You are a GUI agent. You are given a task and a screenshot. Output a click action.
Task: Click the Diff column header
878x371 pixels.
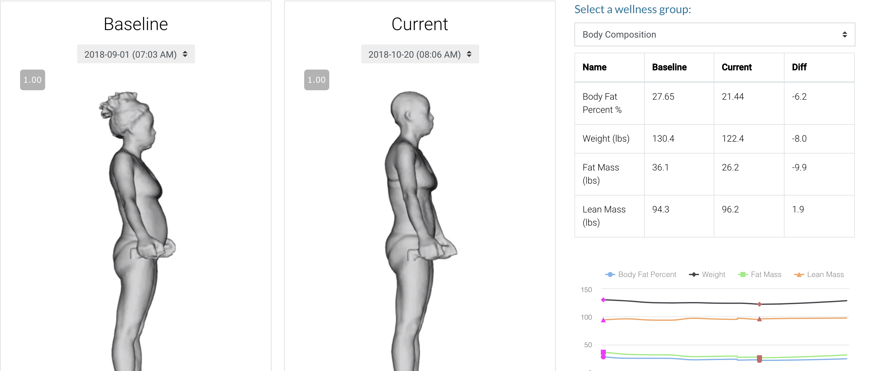(x=799, y=67)
